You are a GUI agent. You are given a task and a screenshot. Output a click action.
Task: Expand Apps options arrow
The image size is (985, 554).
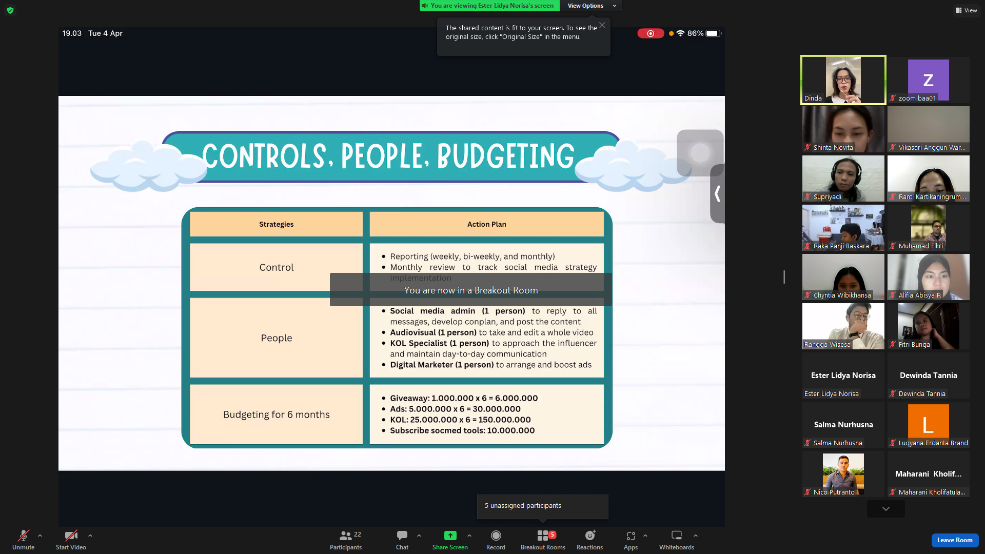pyautogui.click(x=645, y=536)
